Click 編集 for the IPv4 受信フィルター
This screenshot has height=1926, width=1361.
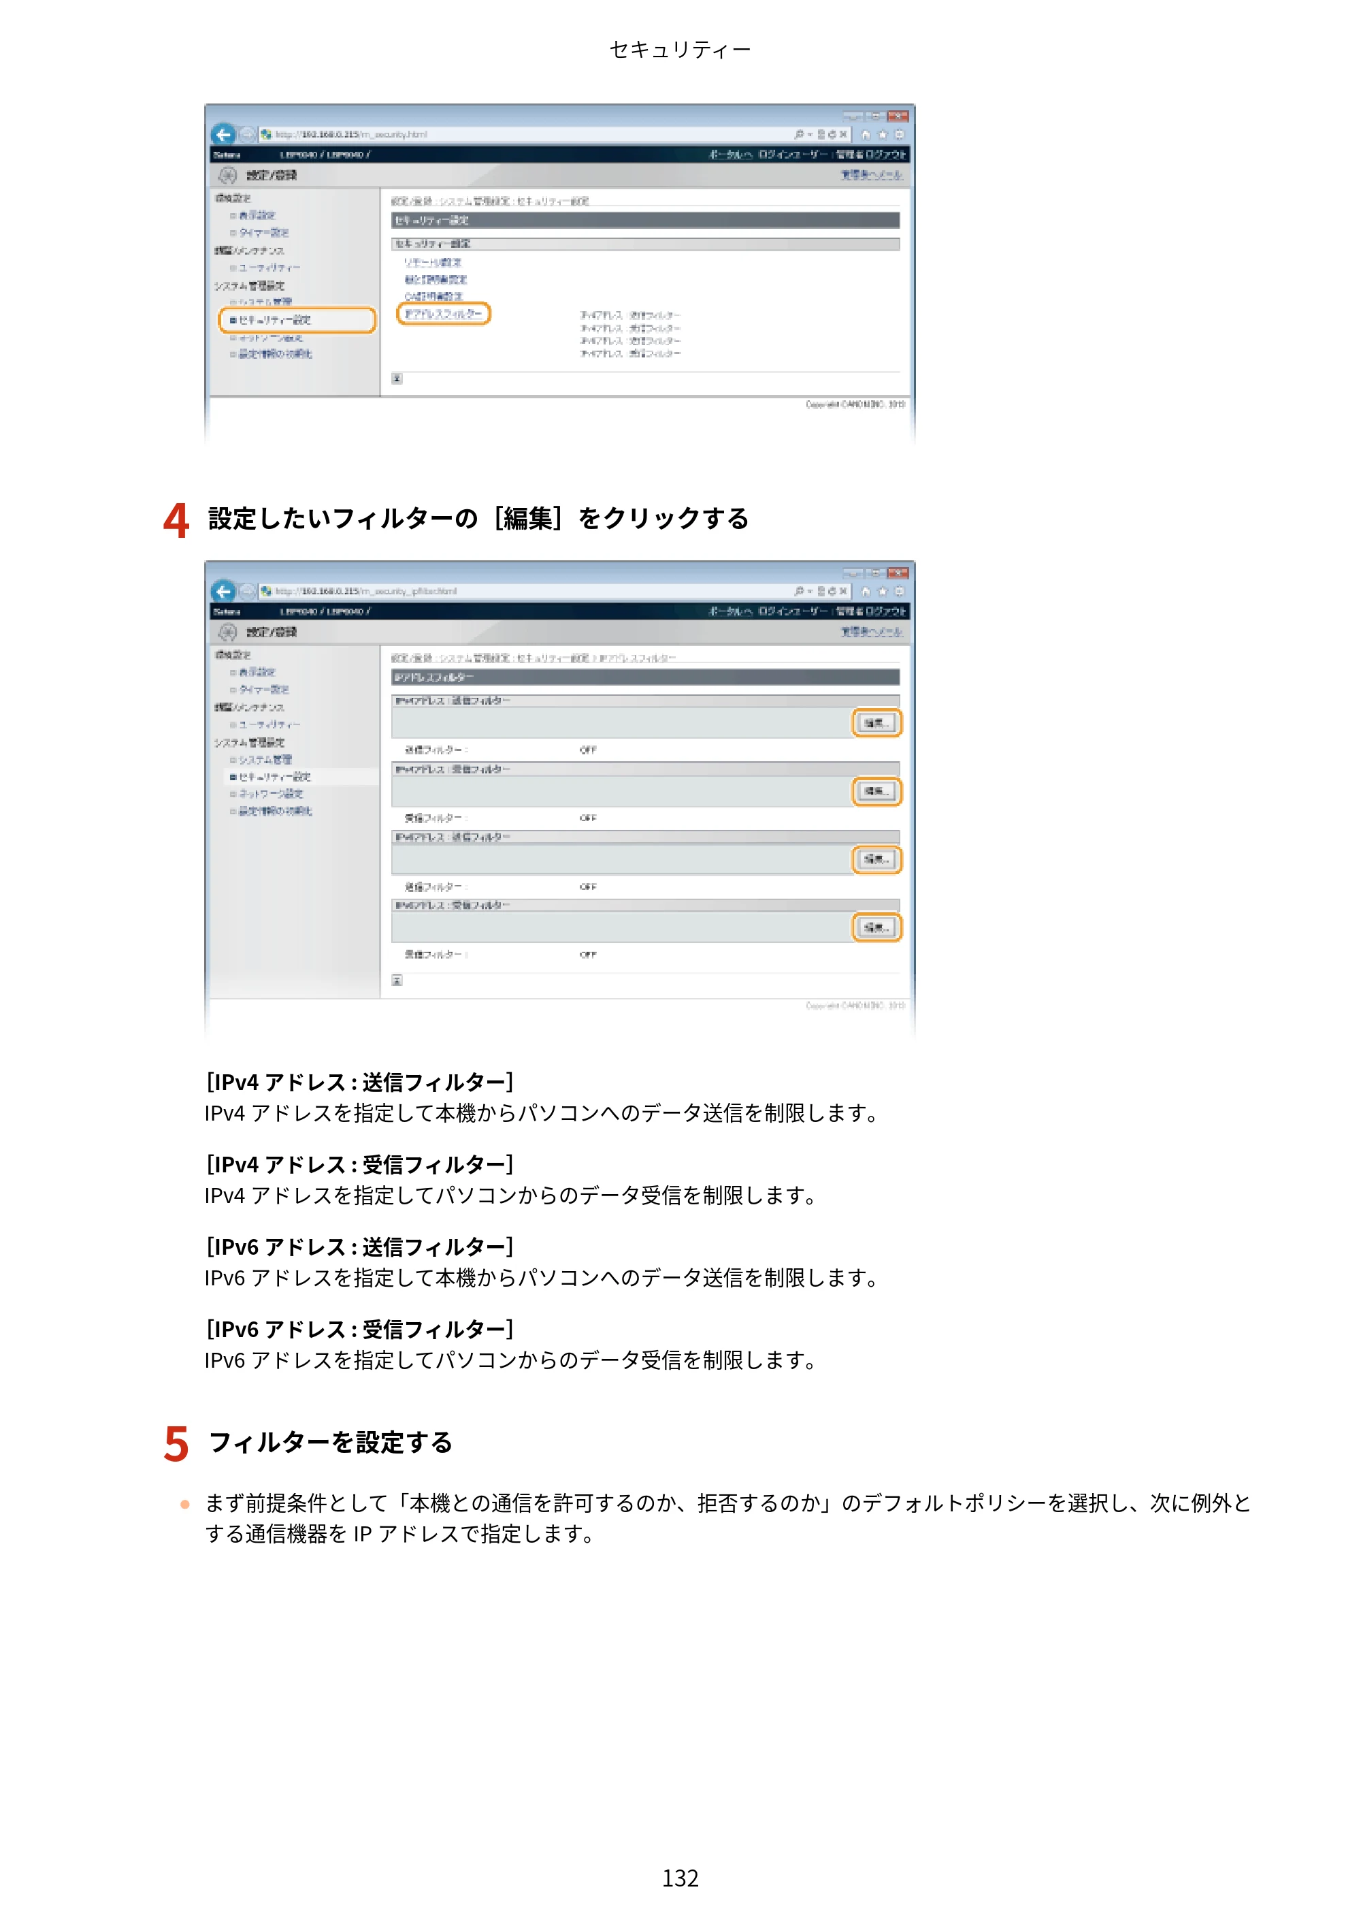pyautogui.click(x=876, y=791)
